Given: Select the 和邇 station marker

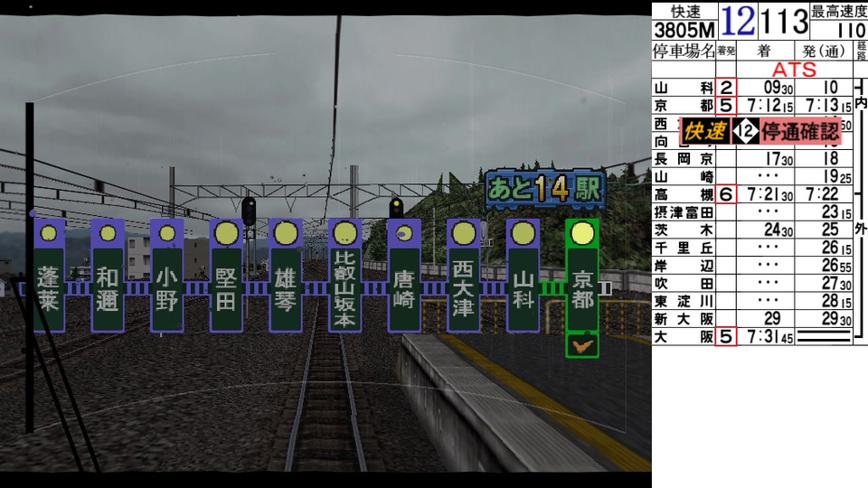Looking at the screenshot, I should [x=108, y=275].
